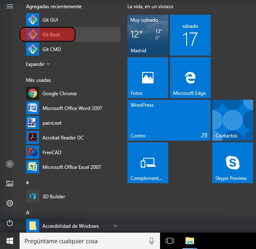Open Task View on the taskbar
Screen dimensions: 256x249
[x=170, y=241]
